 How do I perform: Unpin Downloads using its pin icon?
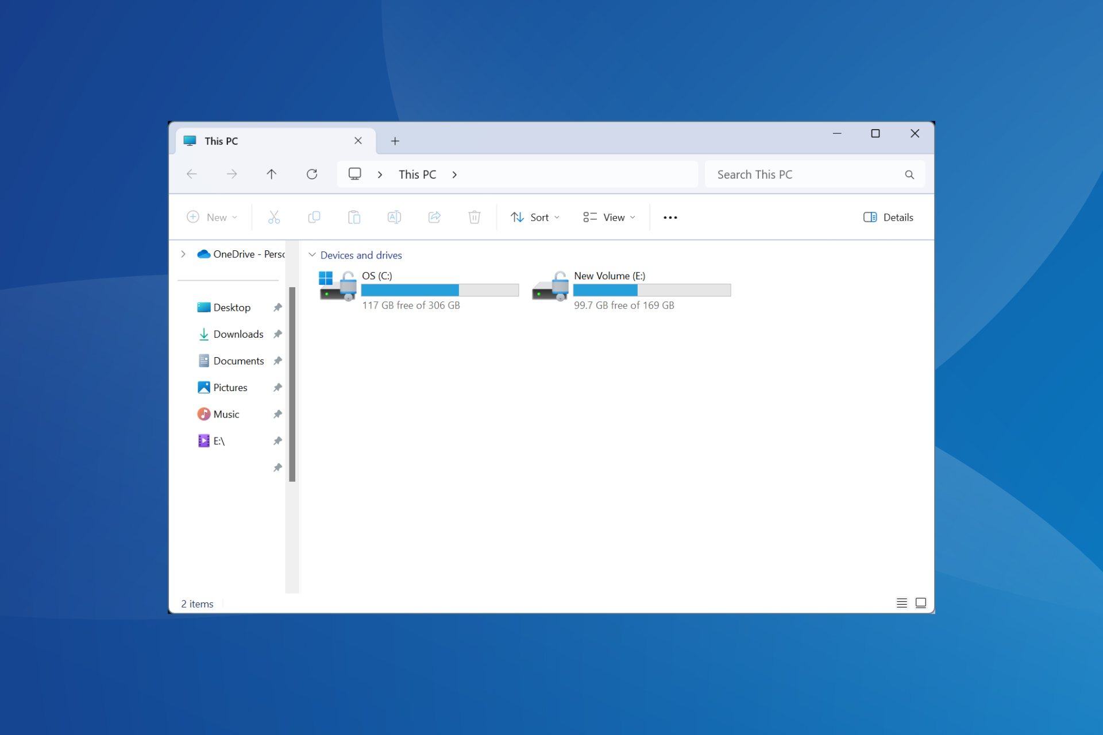point(277,334)
